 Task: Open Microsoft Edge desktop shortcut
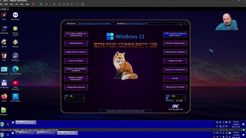click(15, 71)
